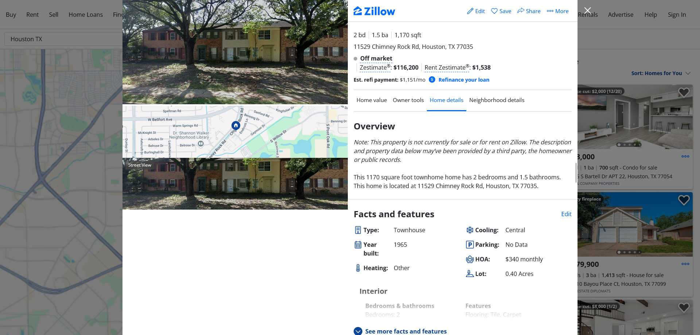Switch to the Home value tab
Viewport: 700px width, 335px height.
point(372,100)
